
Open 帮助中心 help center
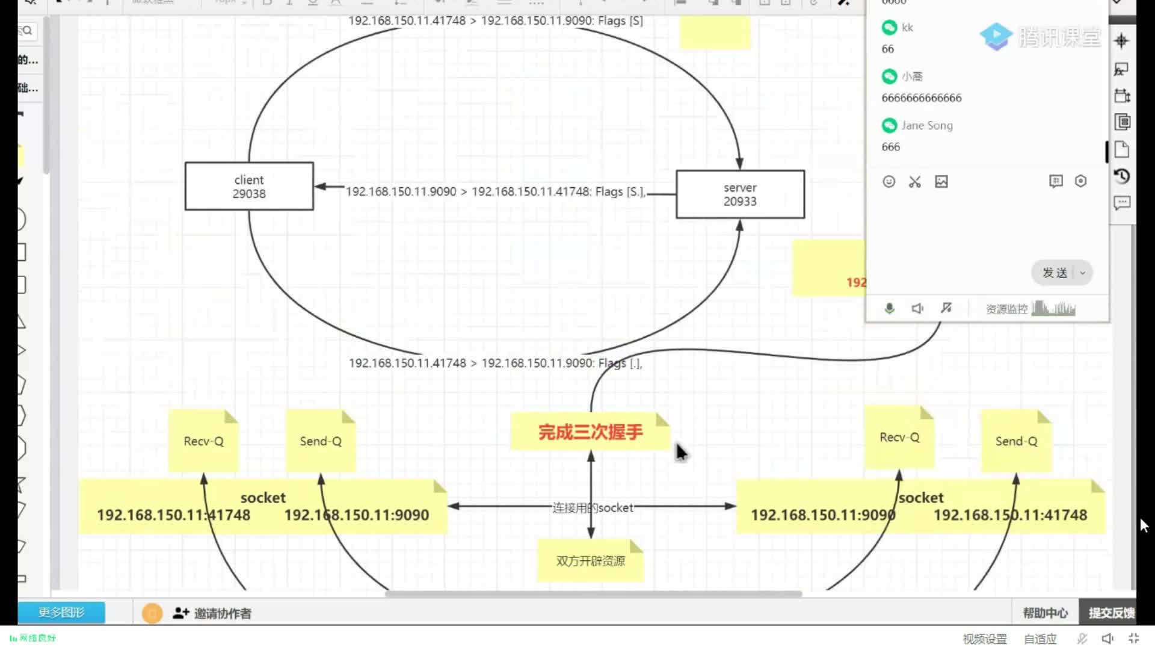click(x=1046, y=613)
